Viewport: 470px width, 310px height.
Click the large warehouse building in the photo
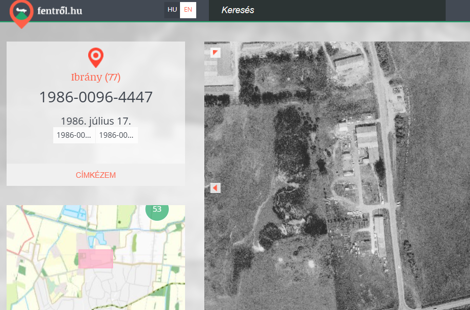pos(366,137)
